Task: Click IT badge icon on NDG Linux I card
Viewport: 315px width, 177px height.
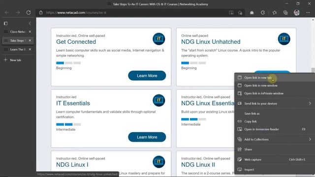Action: coord(158,162)
